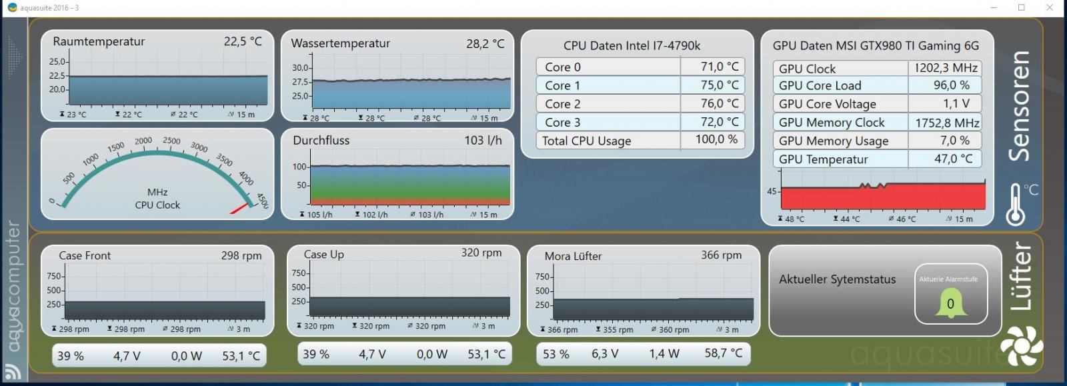This screenshot has height=386, width=1067.
Task: Click the min 44 °C stat under GPU chart
Action: point(847,219)
